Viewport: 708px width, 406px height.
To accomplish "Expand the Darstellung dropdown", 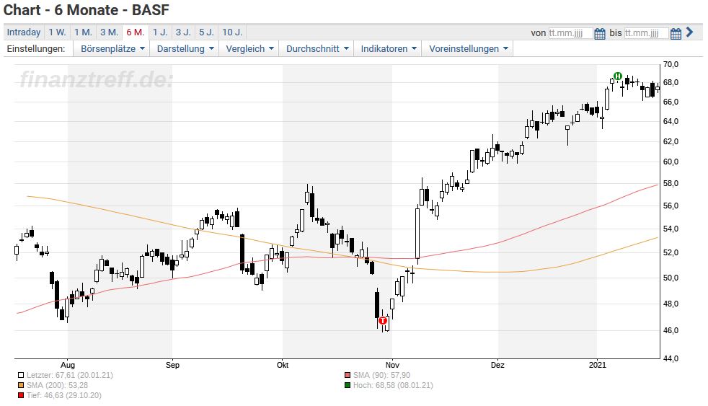I will coord(185,49).
